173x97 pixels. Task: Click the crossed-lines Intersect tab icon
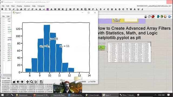[29, 9]
